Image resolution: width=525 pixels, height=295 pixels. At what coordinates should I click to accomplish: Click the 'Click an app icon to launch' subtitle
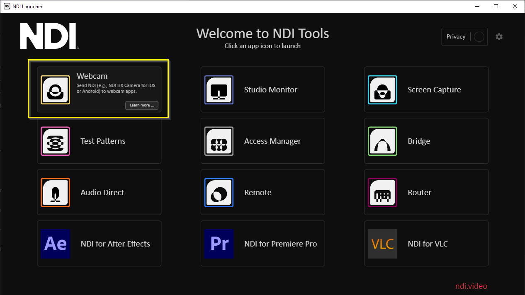262,46
